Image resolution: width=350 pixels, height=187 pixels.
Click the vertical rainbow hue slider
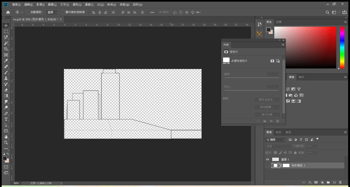tap(342, 48)
